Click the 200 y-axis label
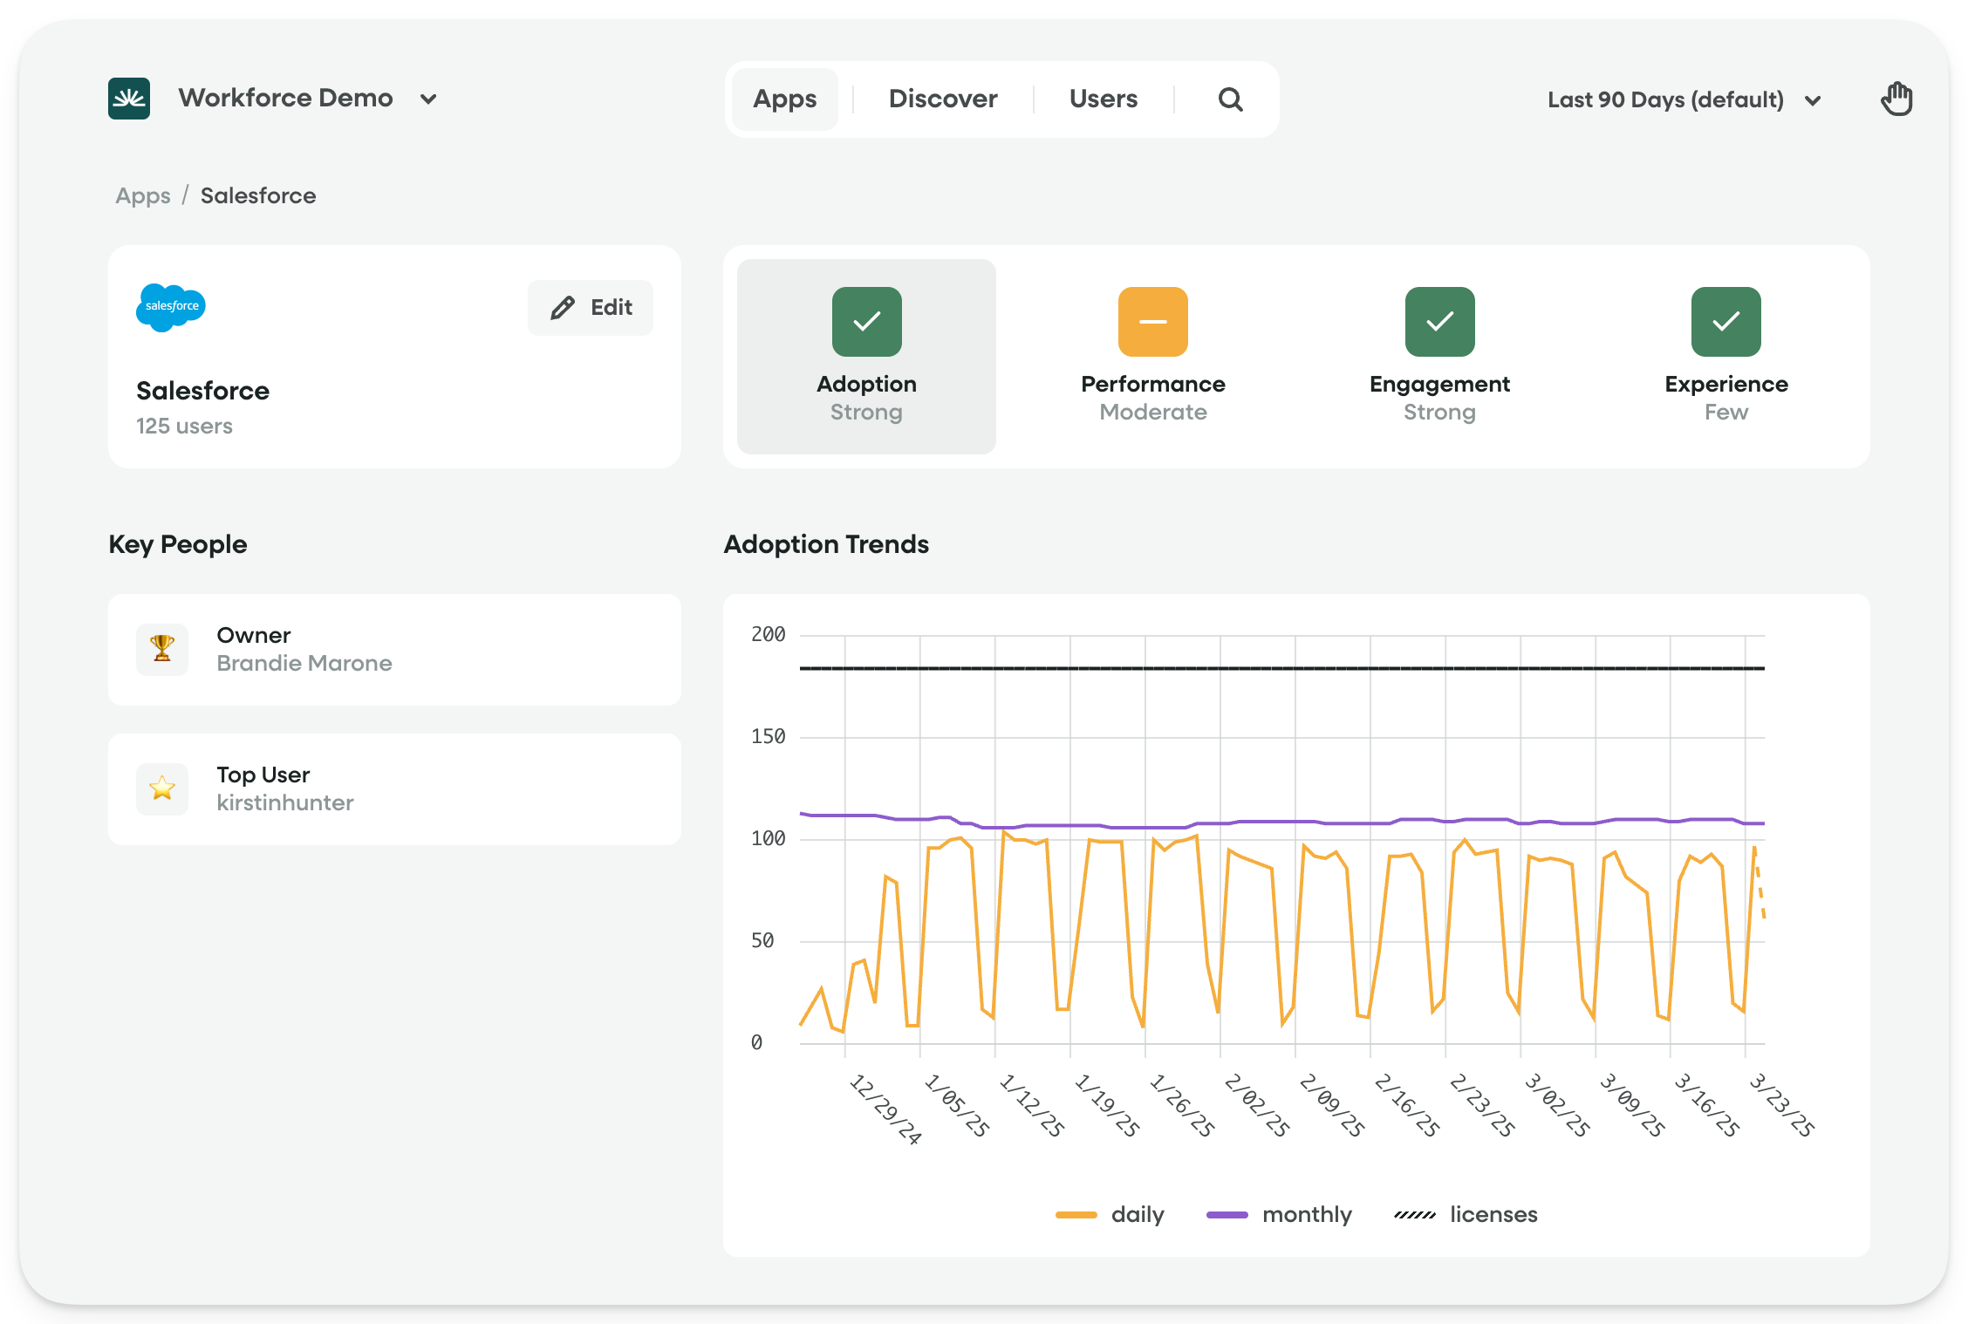 click(x=768, y=634)
